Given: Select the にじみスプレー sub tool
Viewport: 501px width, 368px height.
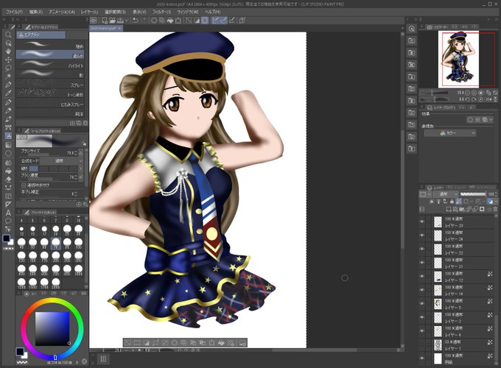Looking at the screenshot, I should click(50, 104).
